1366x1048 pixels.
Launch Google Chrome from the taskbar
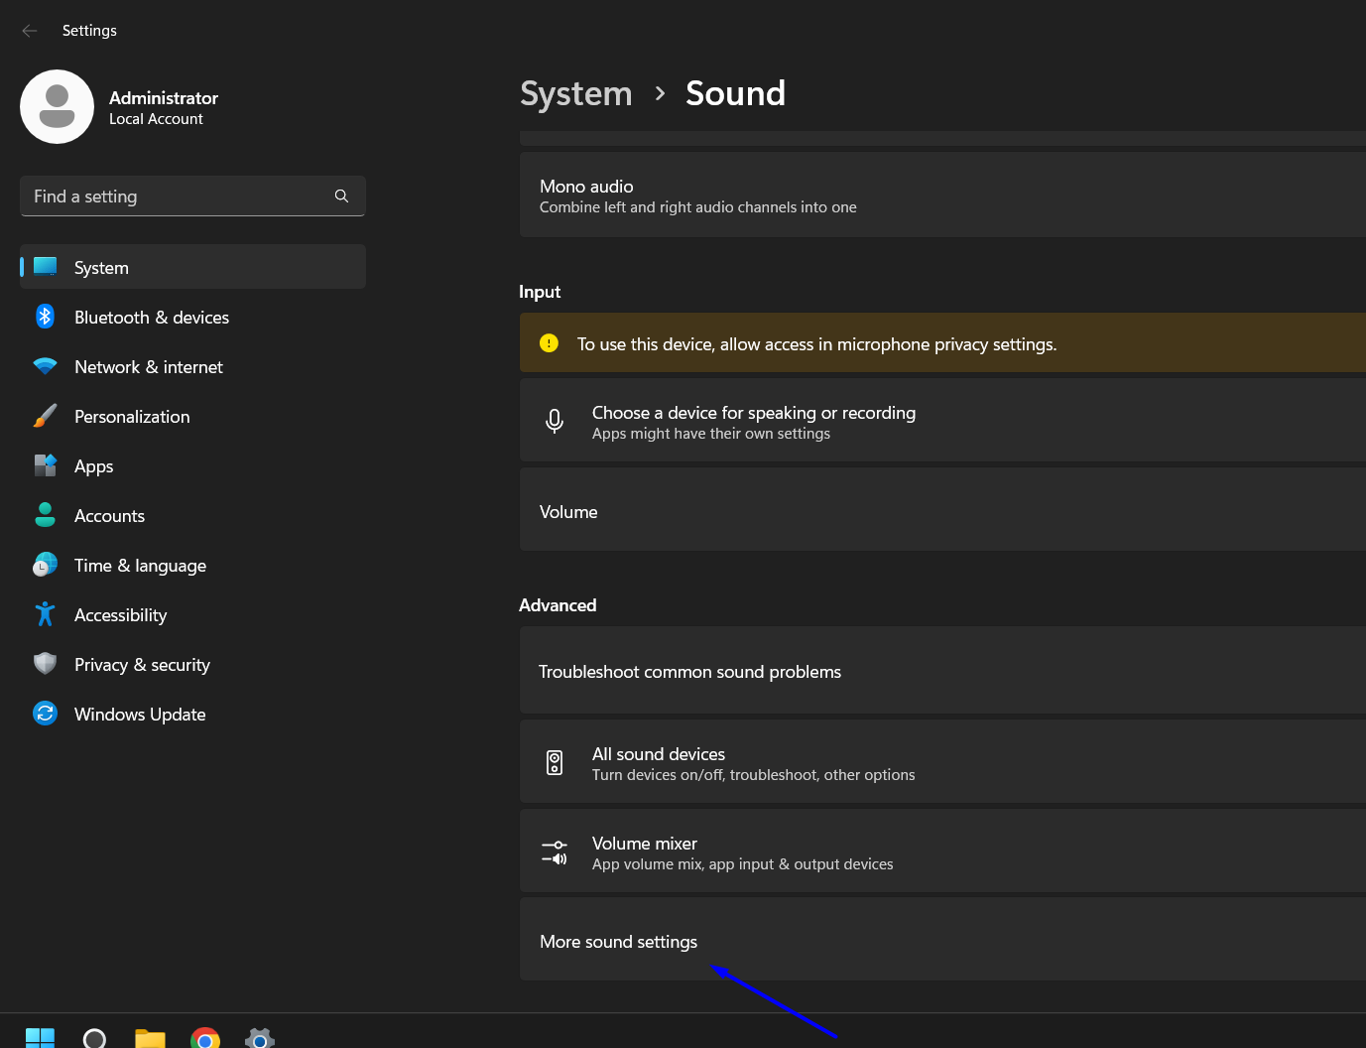205,1038
